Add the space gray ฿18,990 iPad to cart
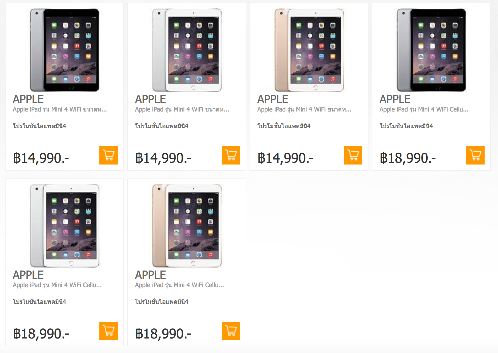 (475, 155)
